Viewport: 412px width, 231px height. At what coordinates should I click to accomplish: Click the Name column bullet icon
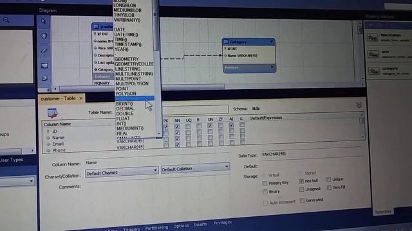coord(48,137)
